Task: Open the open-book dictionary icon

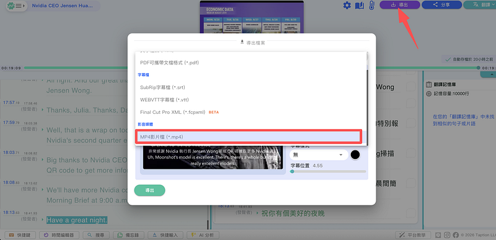Action: pyautogui.click(x=360, y=5)
